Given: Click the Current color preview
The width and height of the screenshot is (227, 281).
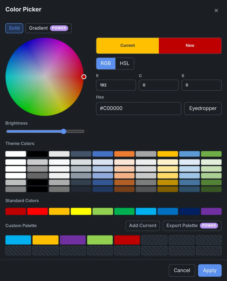Looking at the screenshot, I should 128,45.
